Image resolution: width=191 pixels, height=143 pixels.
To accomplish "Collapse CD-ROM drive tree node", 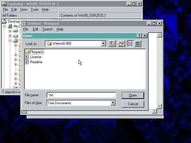I will (x=10, y=41).
